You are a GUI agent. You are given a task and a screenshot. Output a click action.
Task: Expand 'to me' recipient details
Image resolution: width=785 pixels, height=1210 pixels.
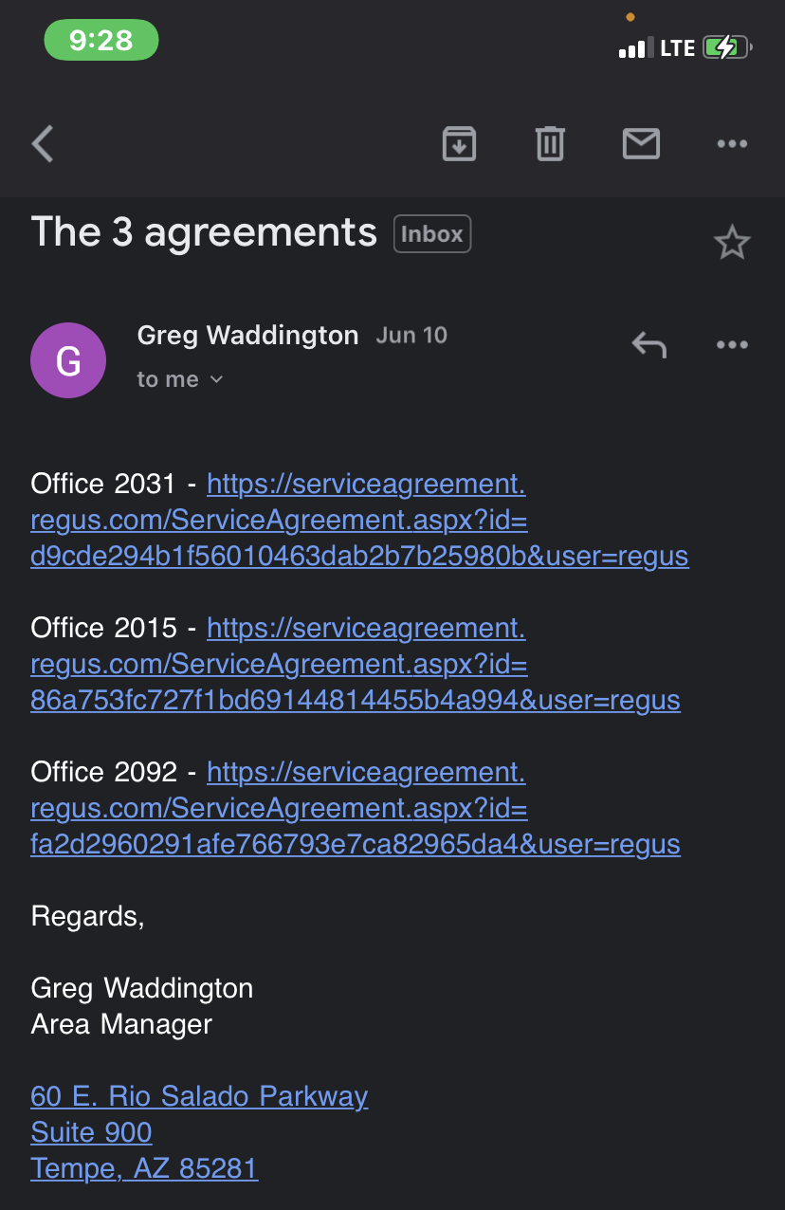point(180,379)
